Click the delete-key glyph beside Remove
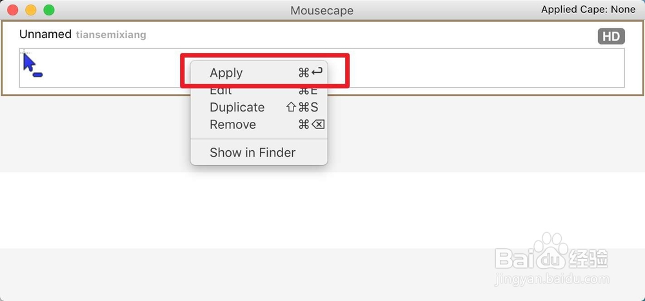The height and width of the screenshot is (301, 645). (318, 124)
